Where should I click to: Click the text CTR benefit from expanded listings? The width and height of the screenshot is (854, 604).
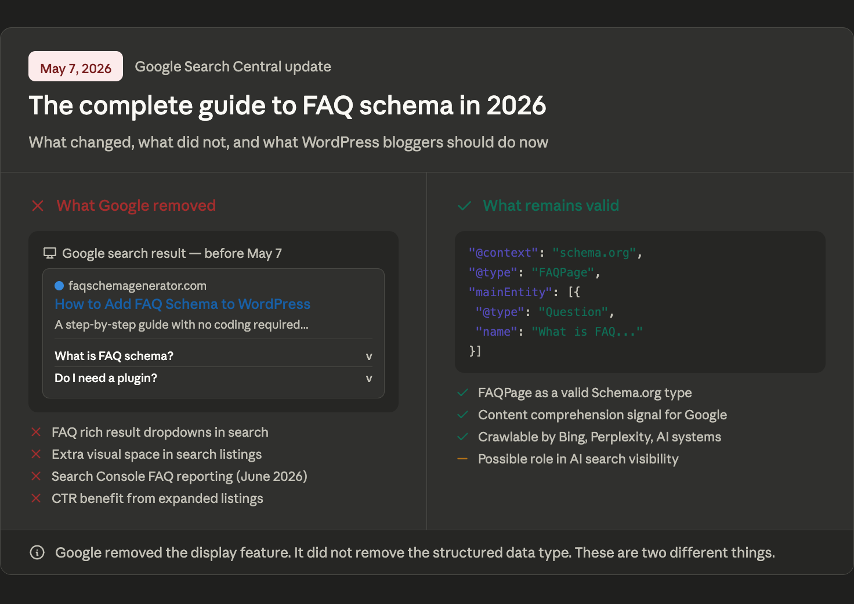[x=157, y=498]
